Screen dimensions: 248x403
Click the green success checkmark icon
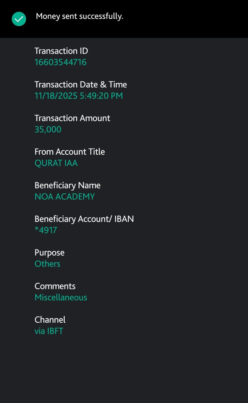(x=19, y=19)
